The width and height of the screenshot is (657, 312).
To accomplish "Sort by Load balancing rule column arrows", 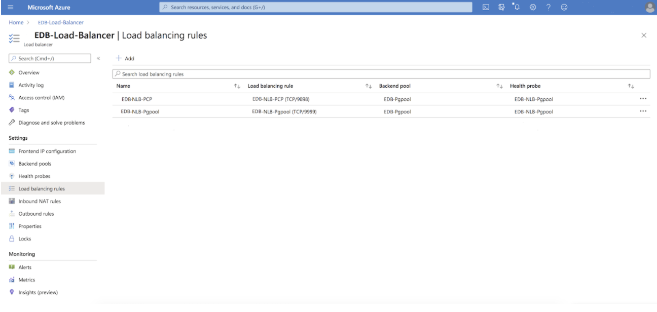I will 369,86.
